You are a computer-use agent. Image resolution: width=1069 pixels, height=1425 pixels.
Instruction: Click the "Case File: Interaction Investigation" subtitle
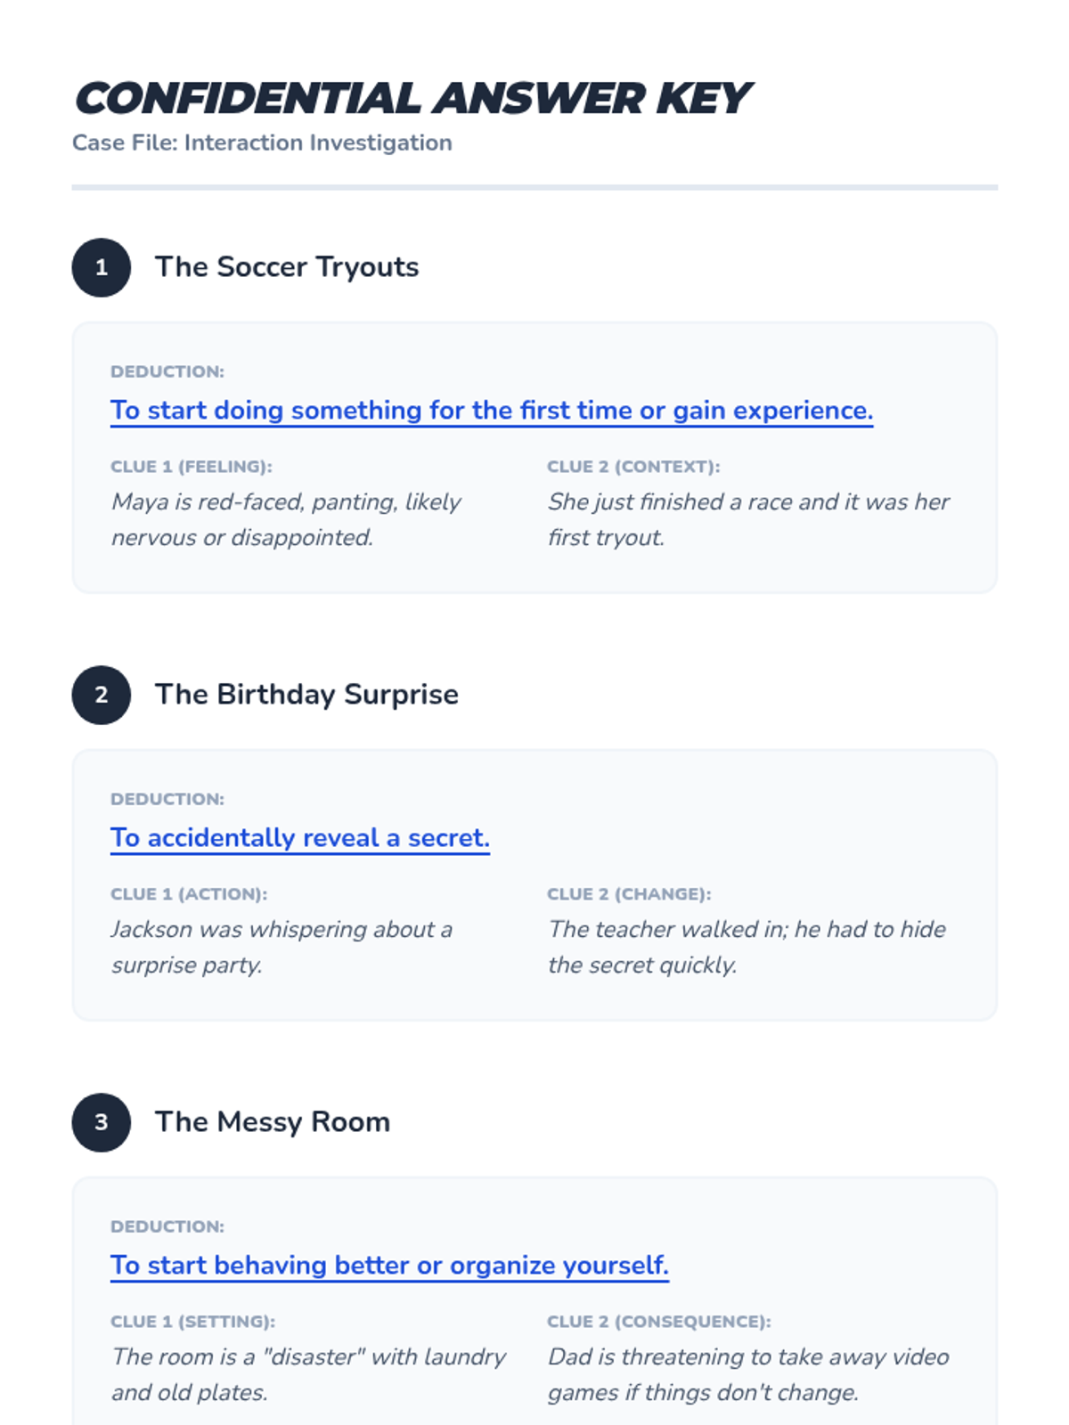[x=262, y=142]
